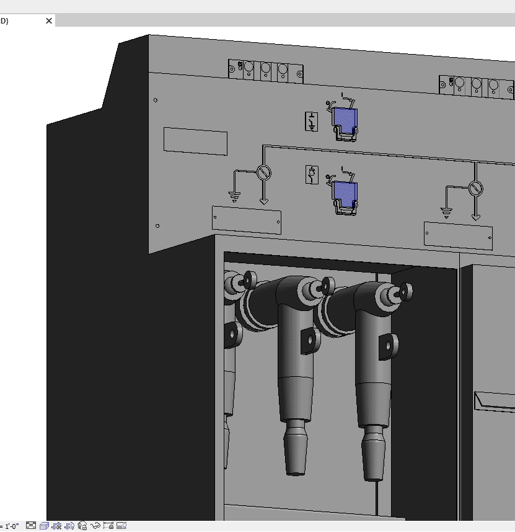Select the upper-left indicator block on panel
The image size is (515, 532).
tap(265, 70)
